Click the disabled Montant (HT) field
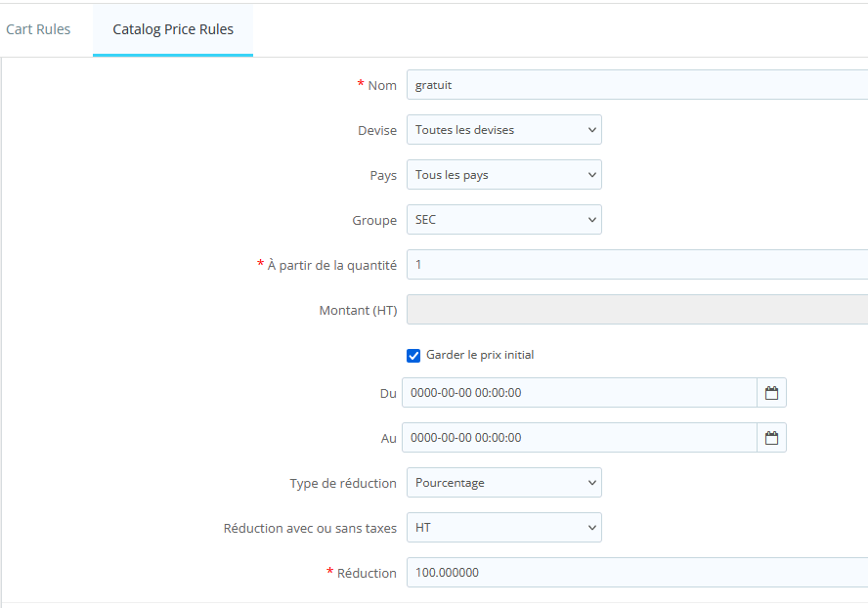Screen dimensions: 868x608 (x=635, y=310)
